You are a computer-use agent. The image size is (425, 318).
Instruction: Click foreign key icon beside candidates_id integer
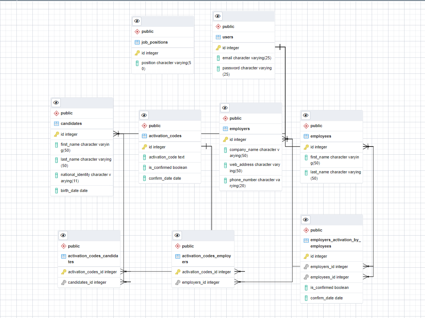pyautogui.click(x=64, y=283)
